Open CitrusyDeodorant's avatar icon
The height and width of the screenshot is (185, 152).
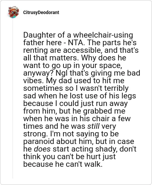(x=13, y=12)
